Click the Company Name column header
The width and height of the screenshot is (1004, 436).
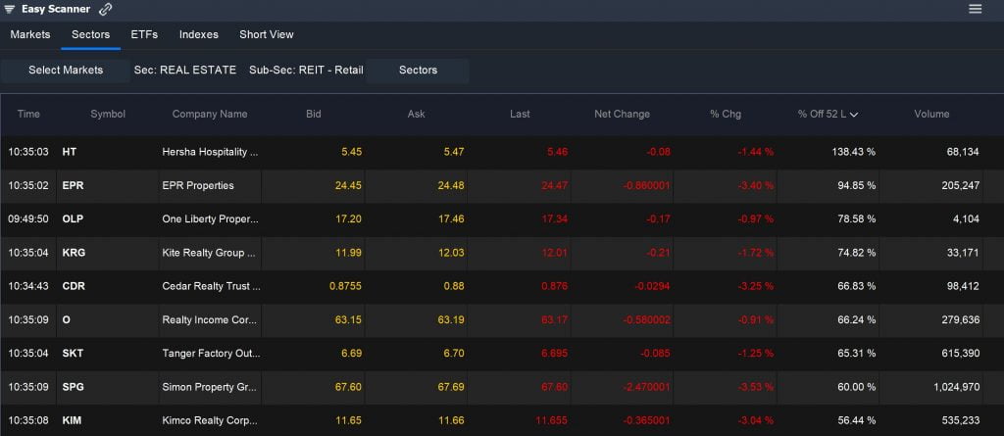[210, 114]
